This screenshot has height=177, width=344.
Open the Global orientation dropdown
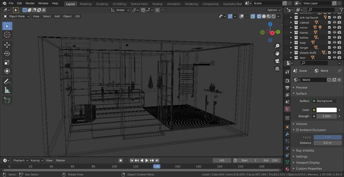pos(120,10)
